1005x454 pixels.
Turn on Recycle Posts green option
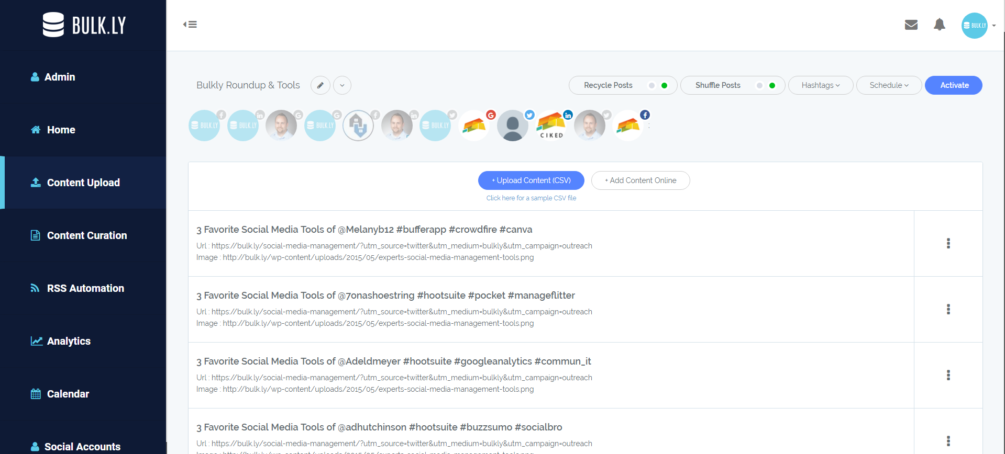(x=664, y=86)
